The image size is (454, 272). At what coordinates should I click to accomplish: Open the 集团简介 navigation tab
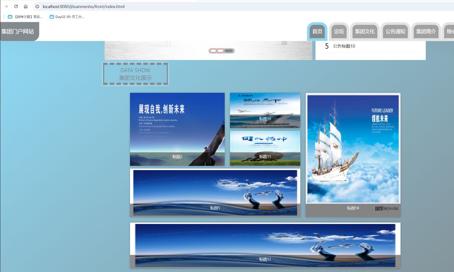[426, 31]
